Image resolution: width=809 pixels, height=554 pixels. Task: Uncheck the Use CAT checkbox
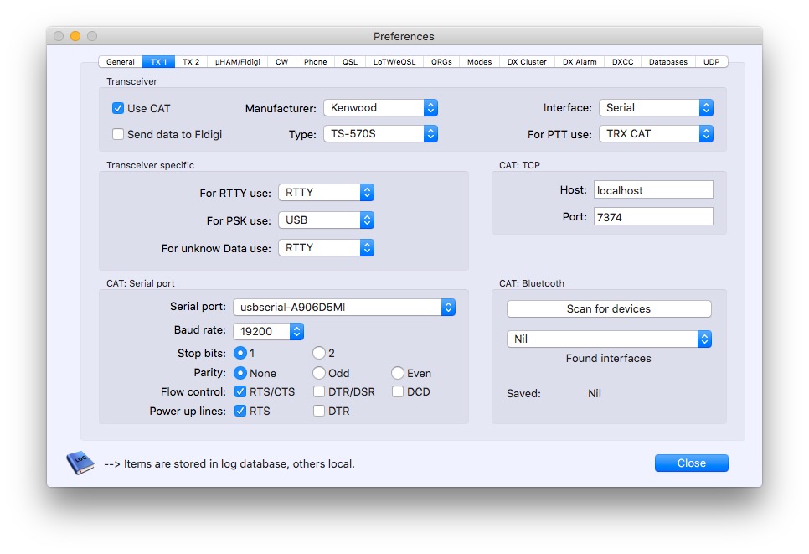click(118, 108)
